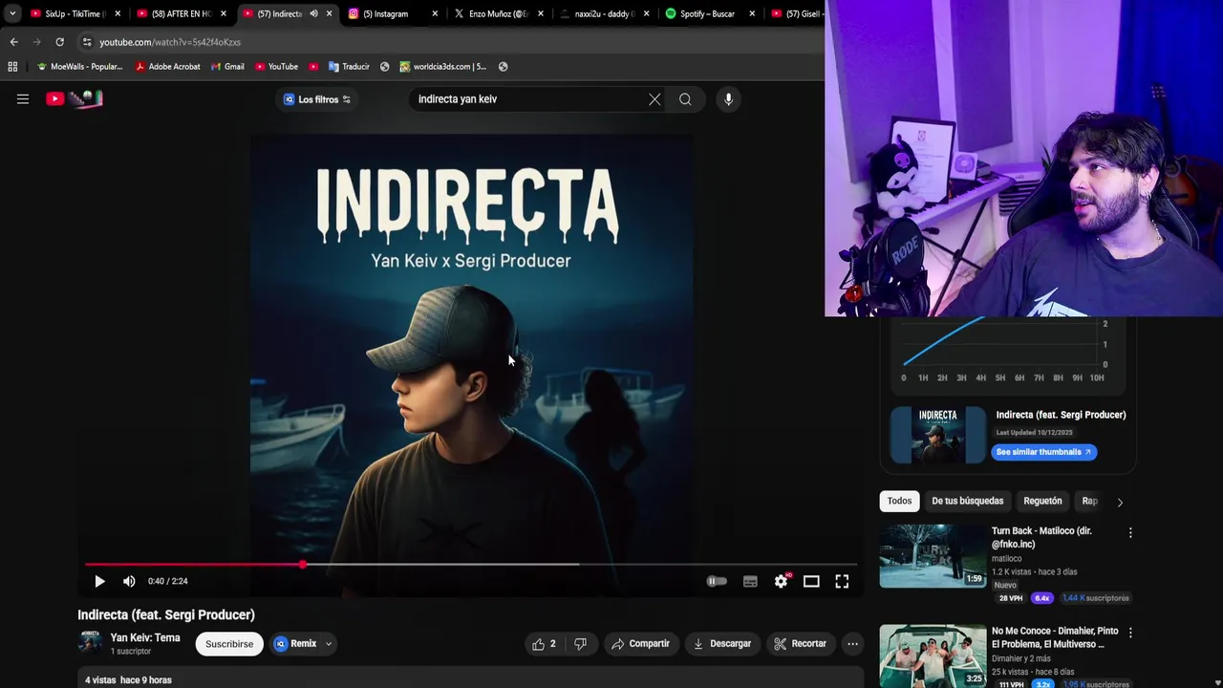
Task: Click the Indirecta thumbnail in the stats panel
Action: pos(937,435)
